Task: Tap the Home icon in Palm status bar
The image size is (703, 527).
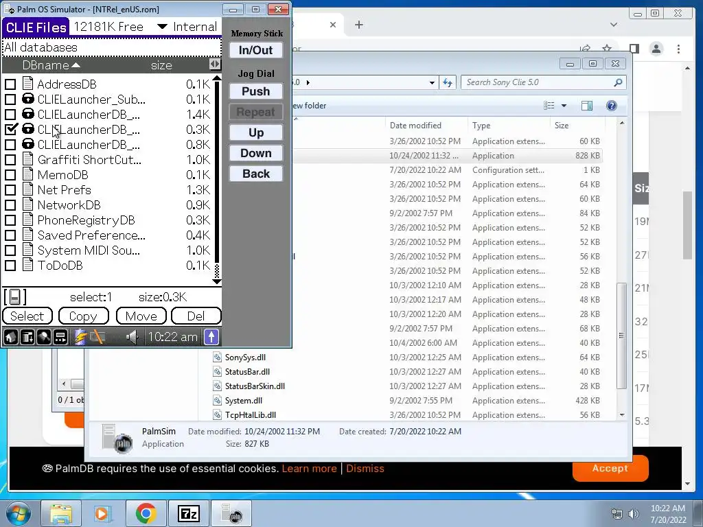Action: click(11, 337)
